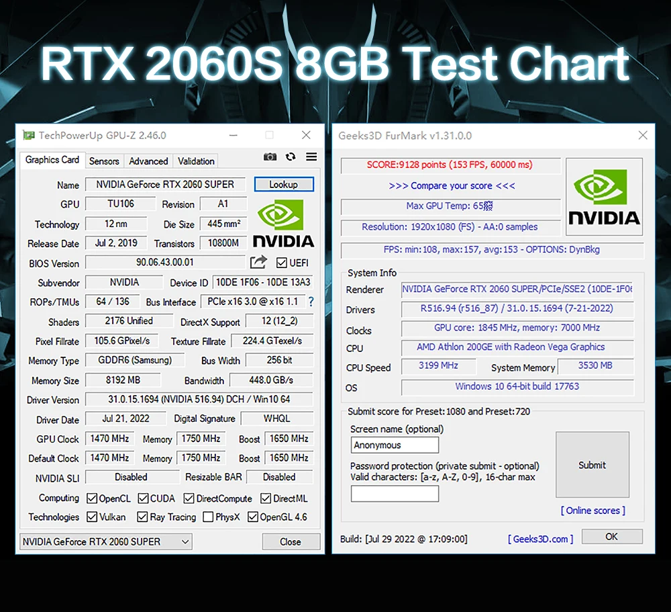Switch to the Advanced tab
Screen dimensions: 671x612
click(148, 161)
